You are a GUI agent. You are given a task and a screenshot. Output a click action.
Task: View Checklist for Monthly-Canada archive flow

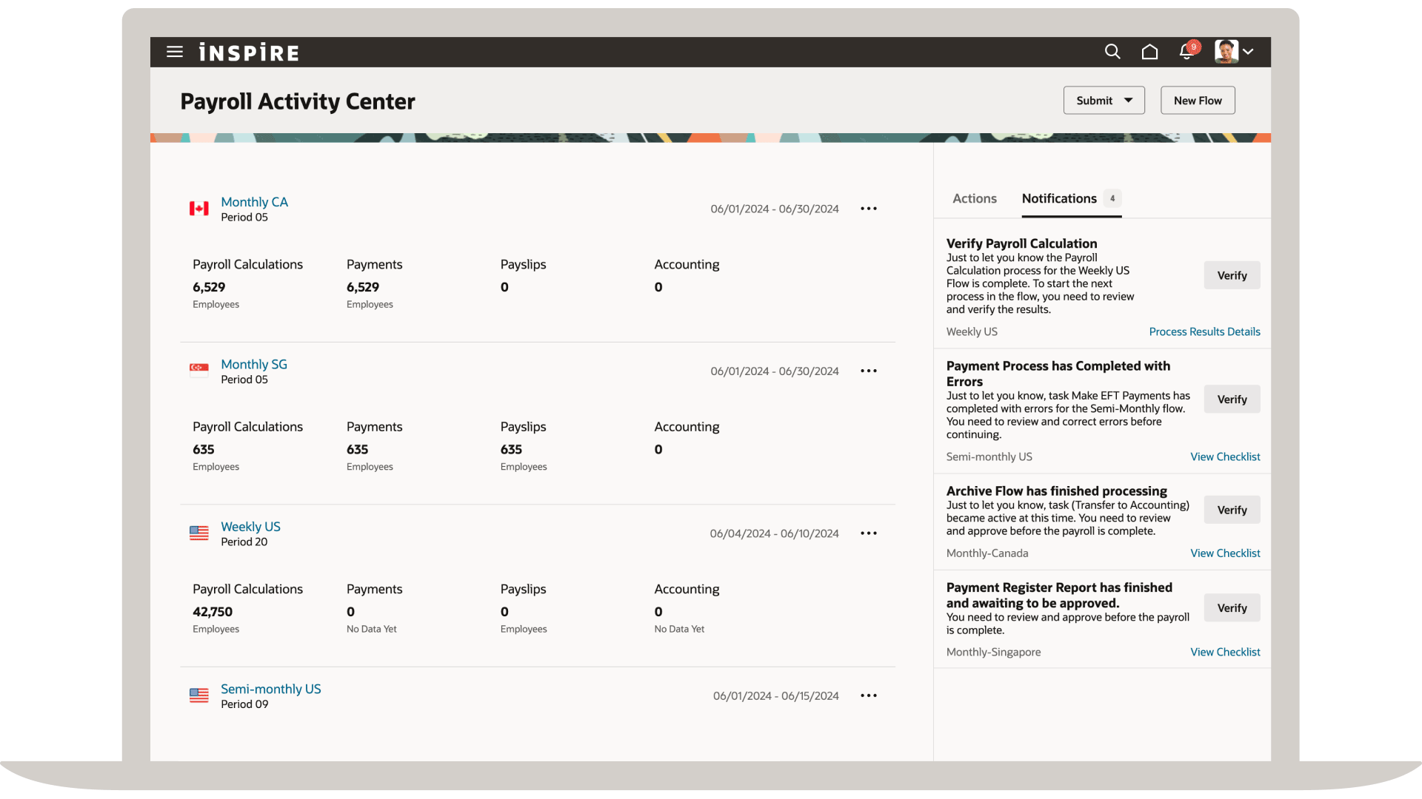pyautogui.click(x=1225, y=553)
